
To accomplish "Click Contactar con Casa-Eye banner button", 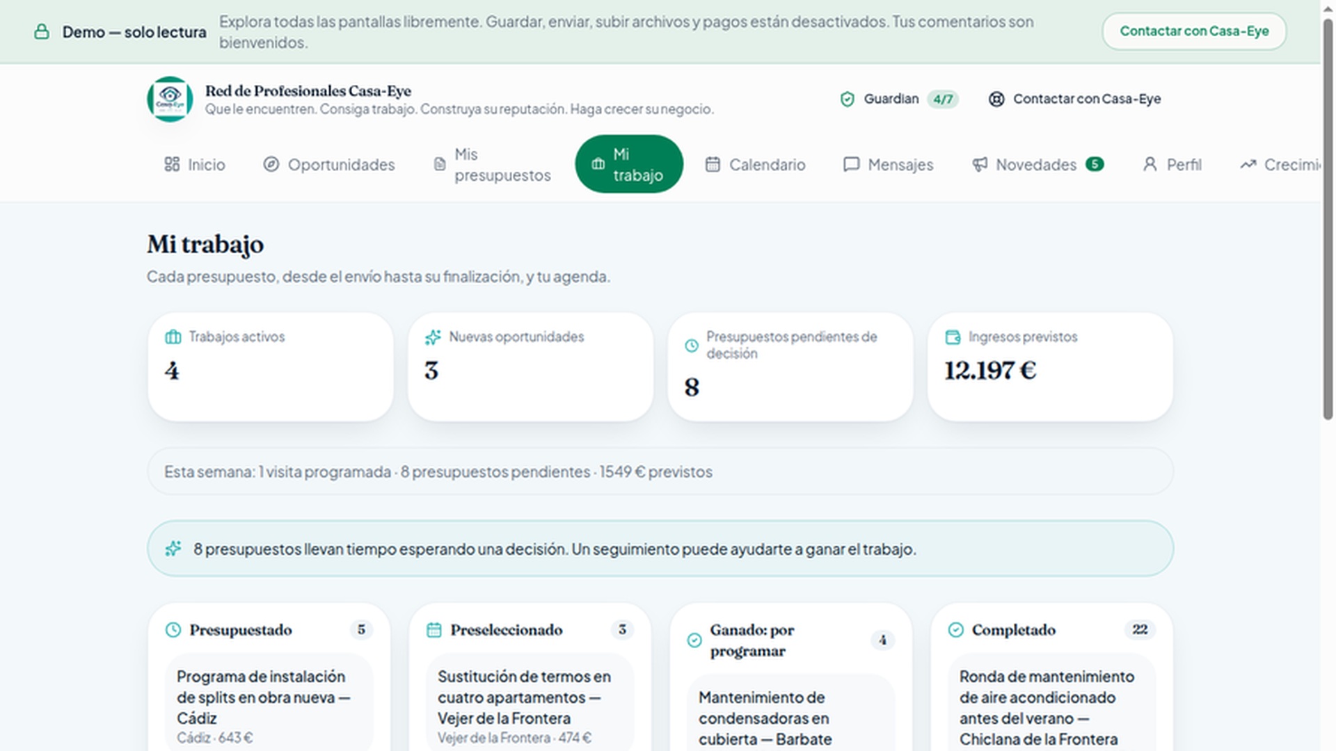I will tap(1194, 31).
